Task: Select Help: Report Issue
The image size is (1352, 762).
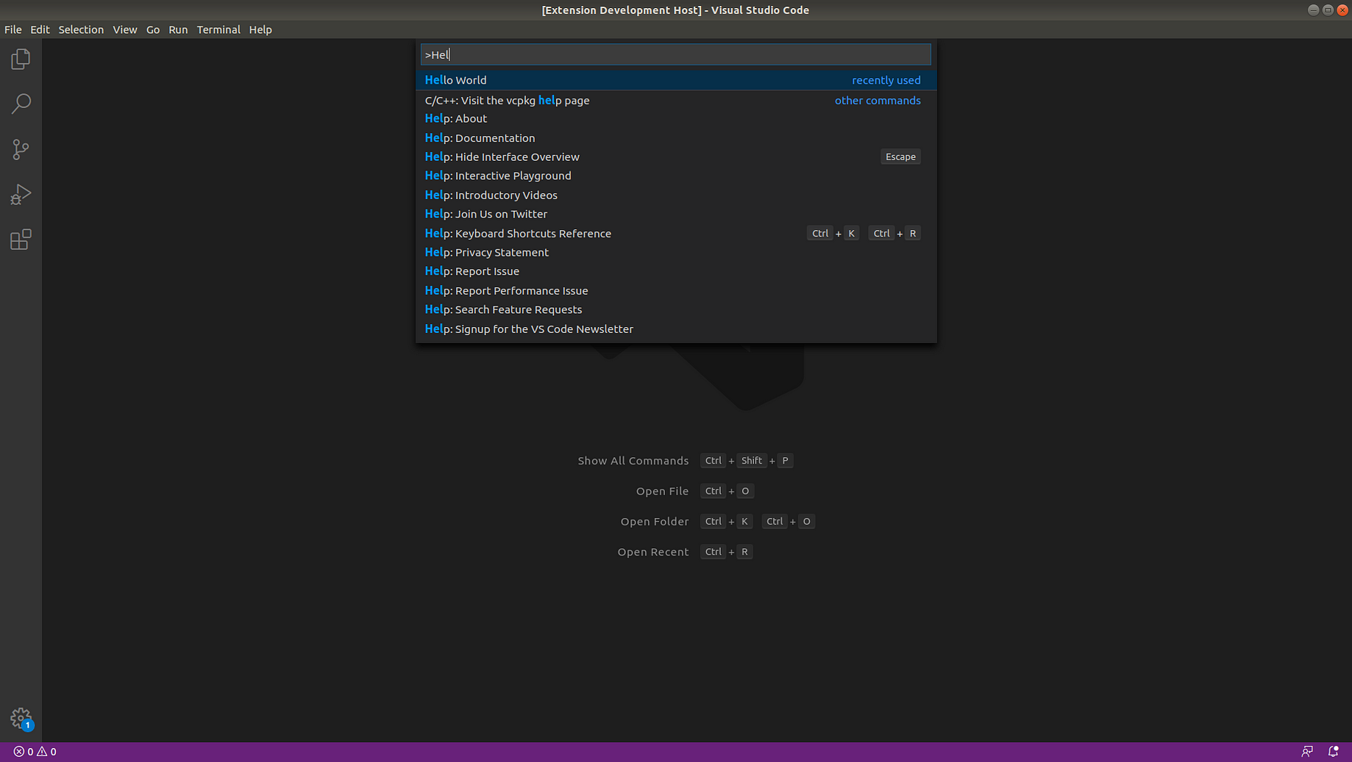Action: [x=676, y=271]
